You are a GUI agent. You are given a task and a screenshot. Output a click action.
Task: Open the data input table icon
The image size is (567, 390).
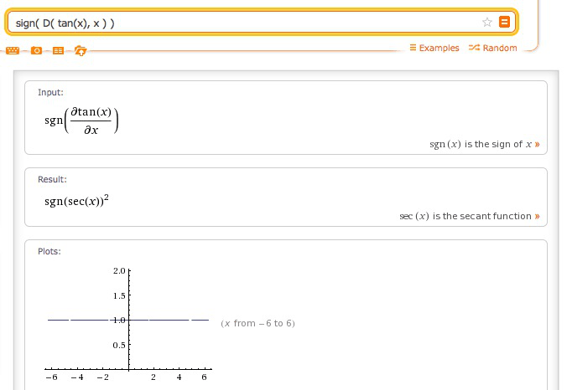[x=58, y=51]
